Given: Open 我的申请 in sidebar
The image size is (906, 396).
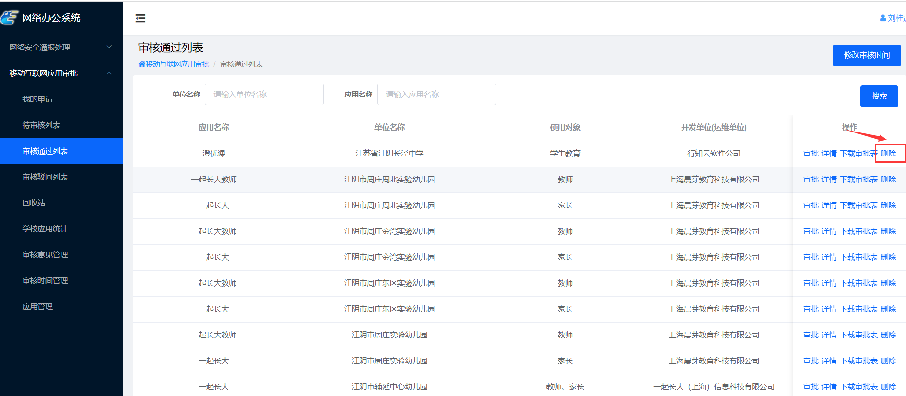Looking at the screenshot, I should point(37,99).
